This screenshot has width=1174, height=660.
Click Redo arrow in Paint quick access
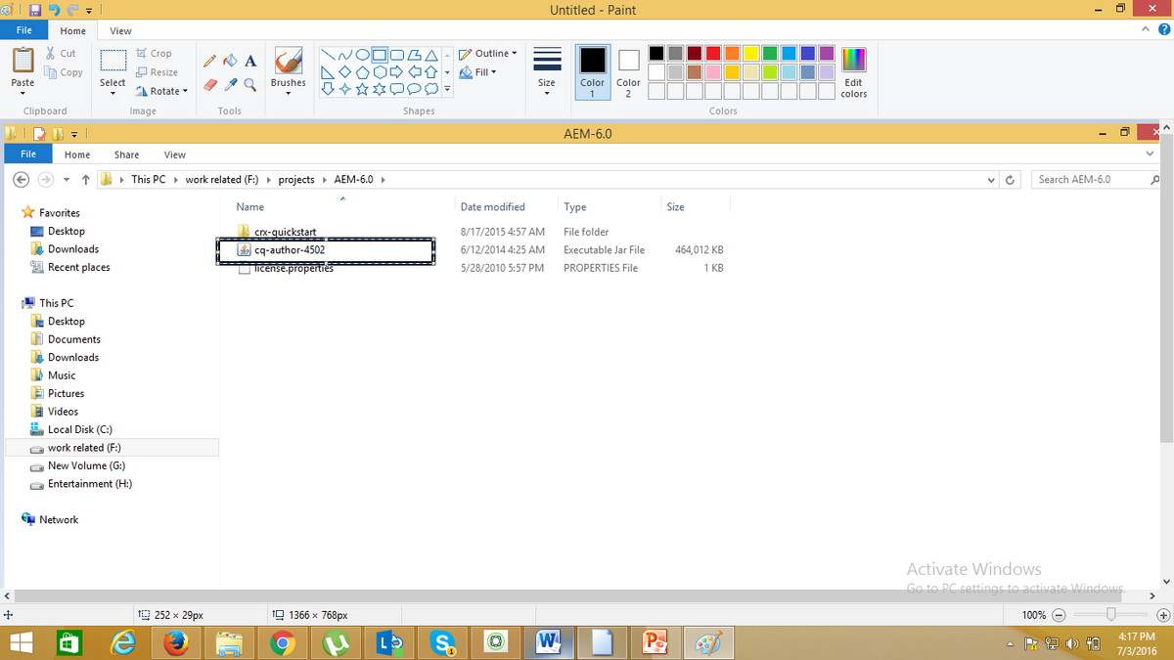click(73, 10)
